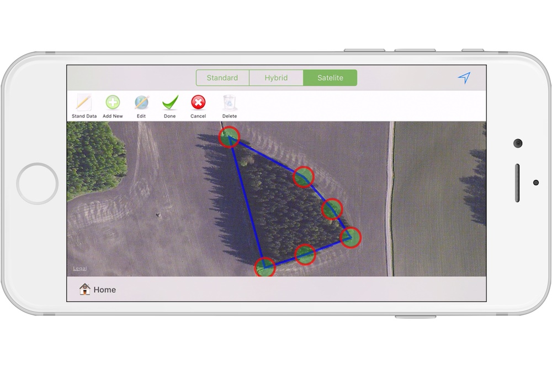
Task: Switch map to Hybrid view
Action: [277, 78]
